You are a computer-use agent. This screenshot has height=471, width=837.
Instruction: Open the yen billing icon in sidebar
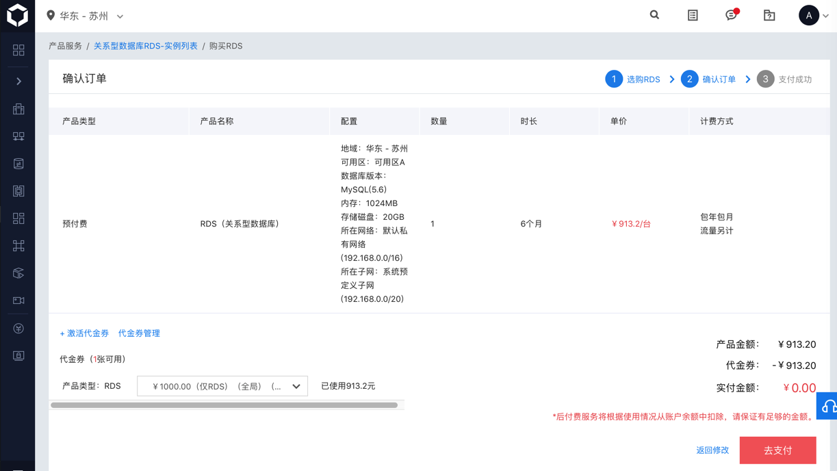pos(18,329)
